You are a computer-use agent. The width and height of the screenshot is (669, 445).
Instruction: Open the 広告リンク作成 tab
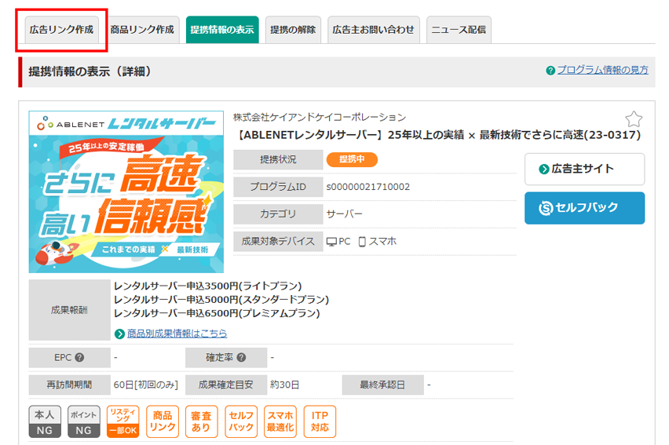pos(61,30)
